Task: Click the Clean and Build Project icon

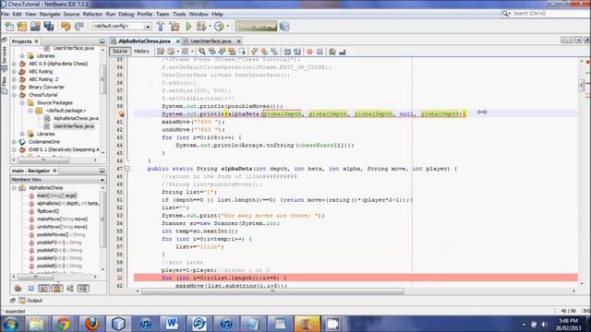Action: (x=175, y=27)
